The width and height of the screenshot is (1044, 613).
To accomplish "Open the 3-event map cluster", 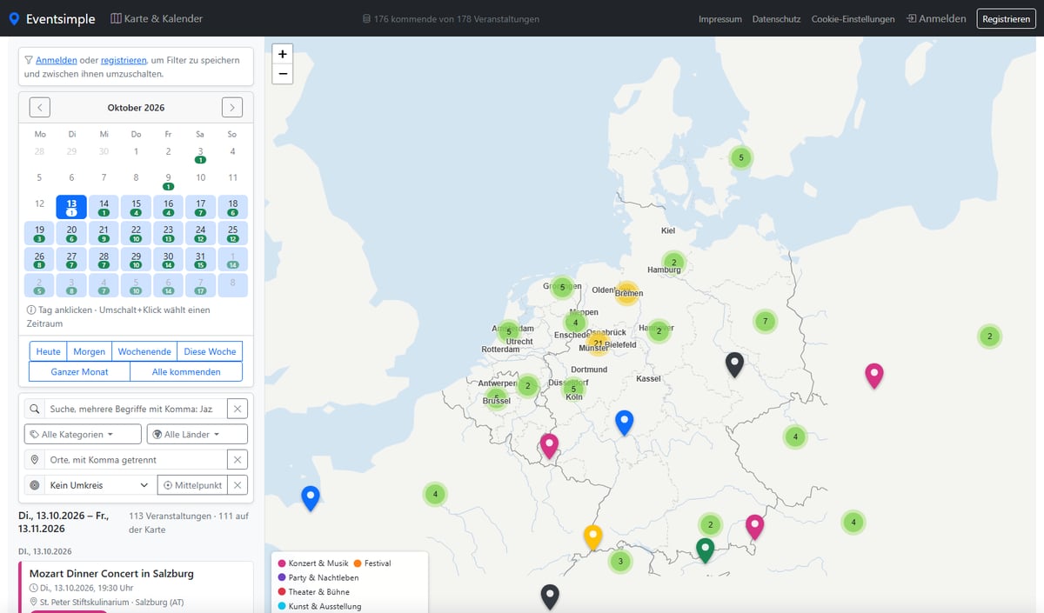I will (x=620, y=562).
